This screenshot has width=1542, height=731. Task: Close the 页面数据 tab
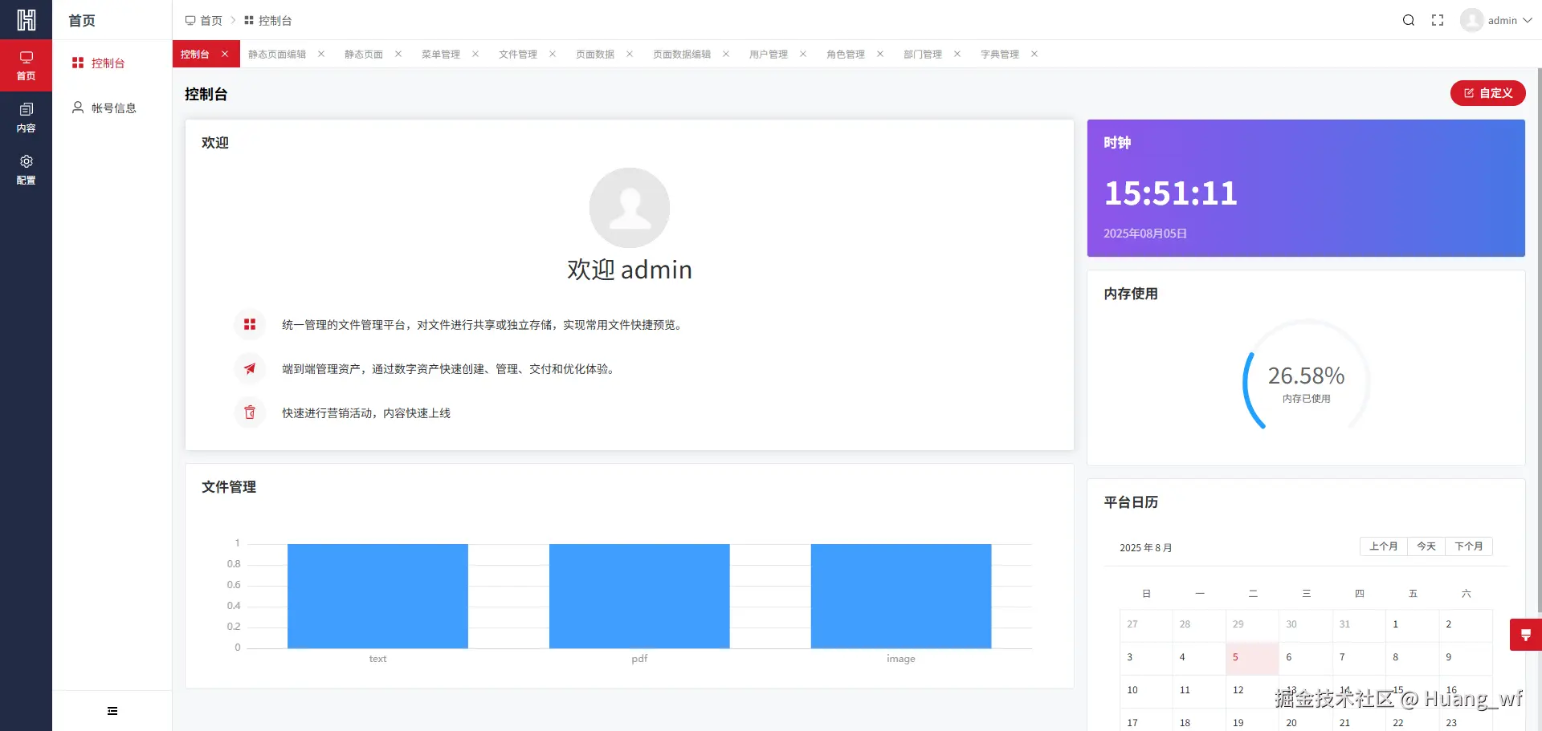630,54
